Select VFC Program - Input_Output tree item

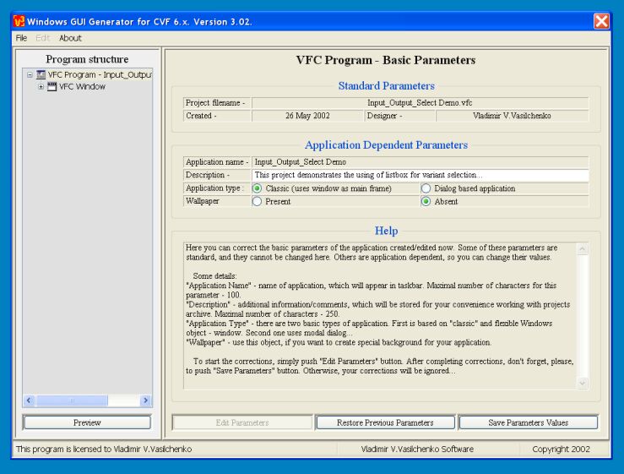click(100, 74)
